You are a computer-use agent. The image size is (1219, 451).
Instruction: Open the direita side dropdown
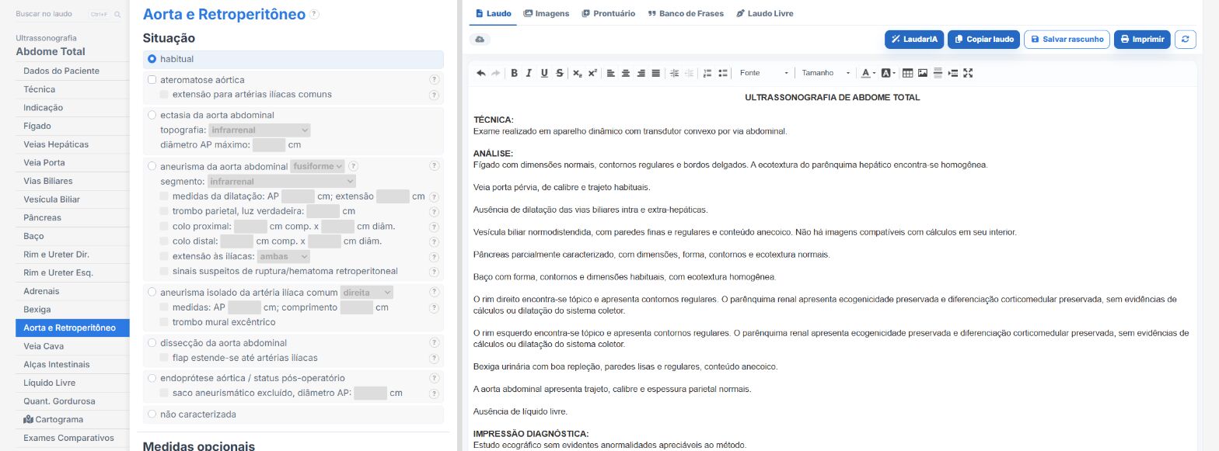367,293
